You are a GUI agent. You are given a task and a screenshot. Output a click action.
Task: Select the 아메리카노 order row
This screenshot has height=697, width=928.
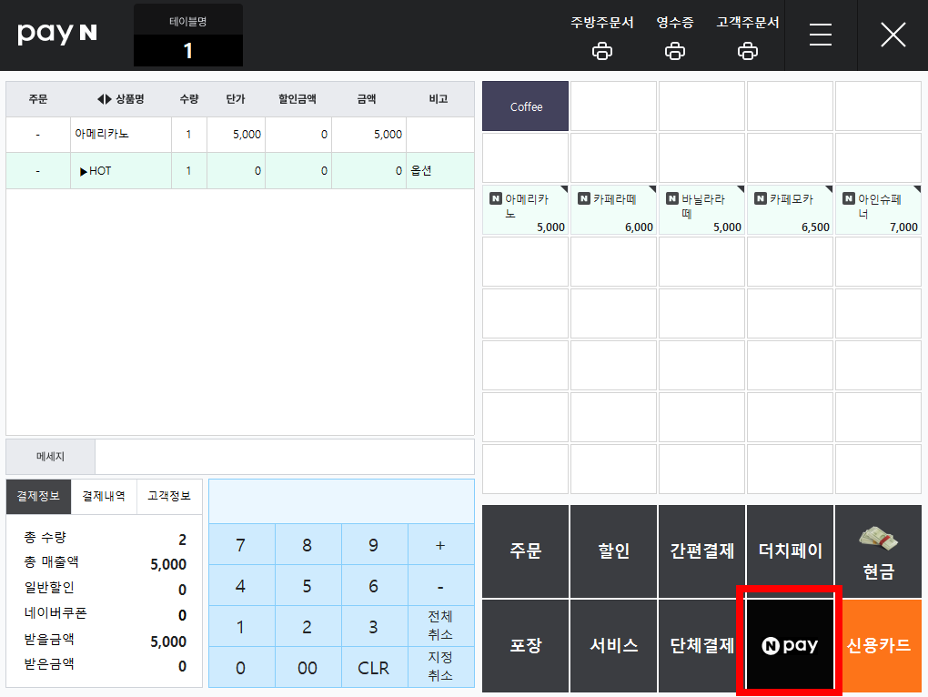click(239, 135)
